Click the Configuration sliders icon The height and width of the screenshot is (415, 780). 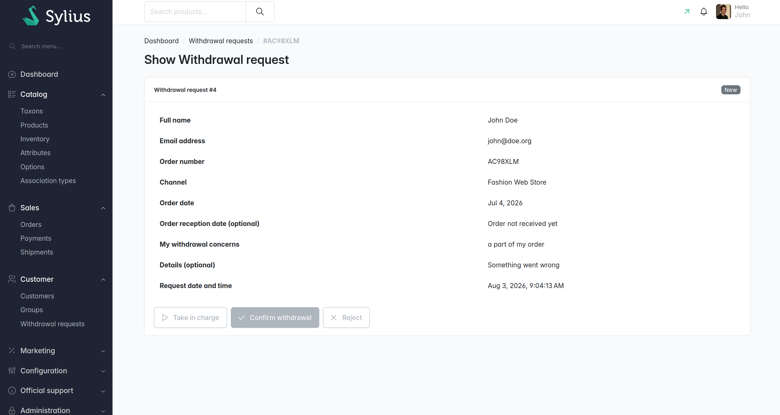tap(12, 371)
